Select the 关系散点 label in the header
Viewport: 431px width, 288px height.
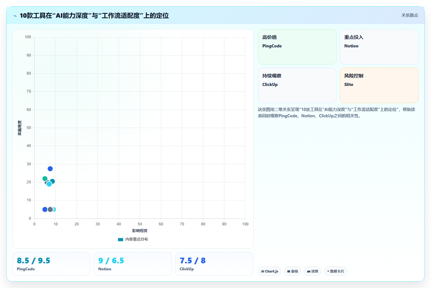pos(409,15)
